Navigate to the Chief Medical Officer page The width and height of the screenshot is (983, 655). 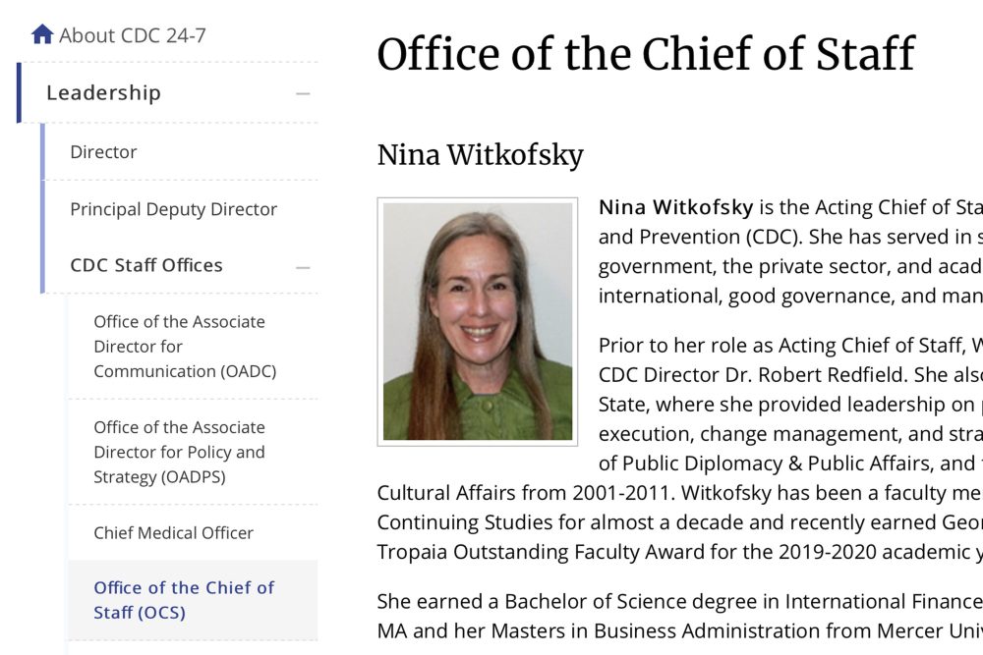coord(173,533)
